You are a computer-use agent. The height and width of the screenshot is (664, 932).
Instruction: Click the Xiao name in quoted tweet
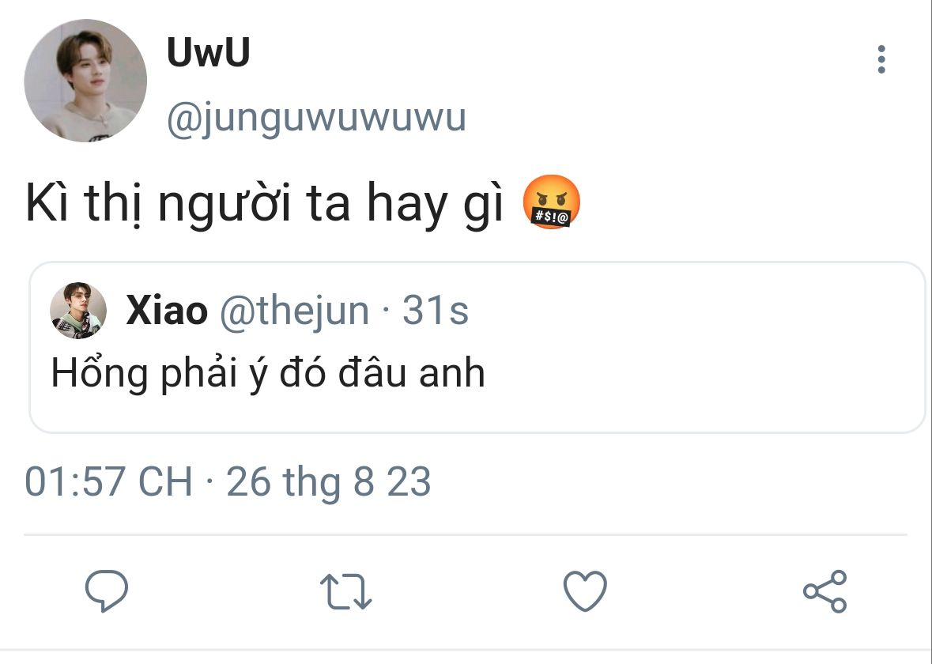166,311
